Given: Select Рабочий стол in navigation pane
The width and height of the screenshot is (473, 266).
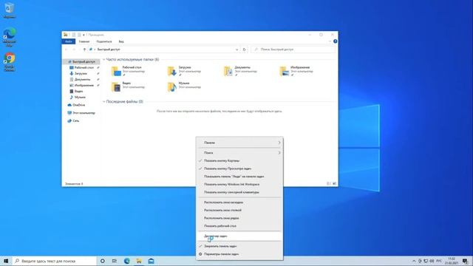Looking at the screenshot, I should [84, 67].
